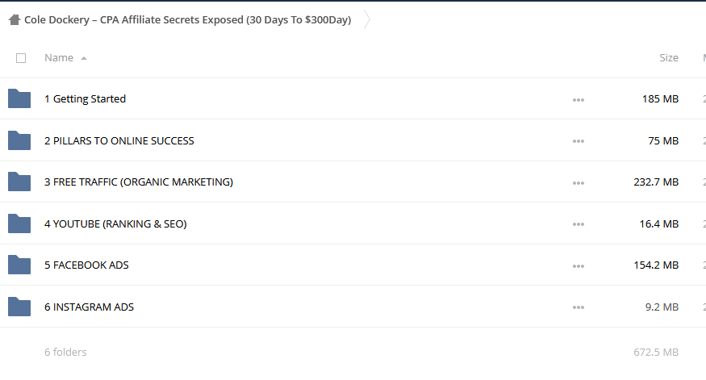This screenshot has height=380, width=706.
Task: Click the 2 PILLARS TO ONLINE SUCCESS folder icon
Action: click(x=19, y=140)
